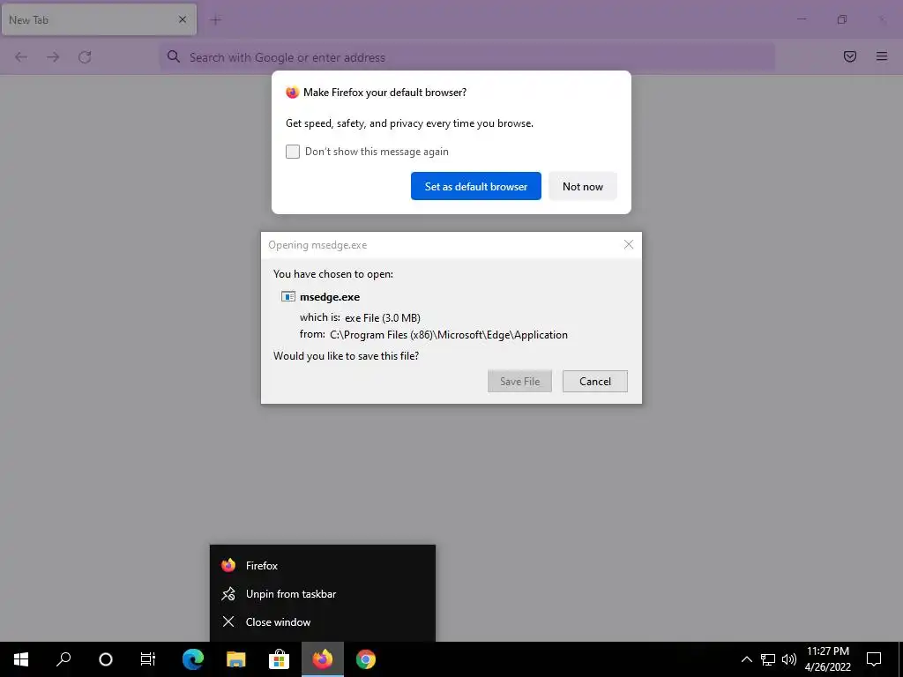Restore down the Firefox window
Viewport: 903px width, 677px height.
click(842, 19)
